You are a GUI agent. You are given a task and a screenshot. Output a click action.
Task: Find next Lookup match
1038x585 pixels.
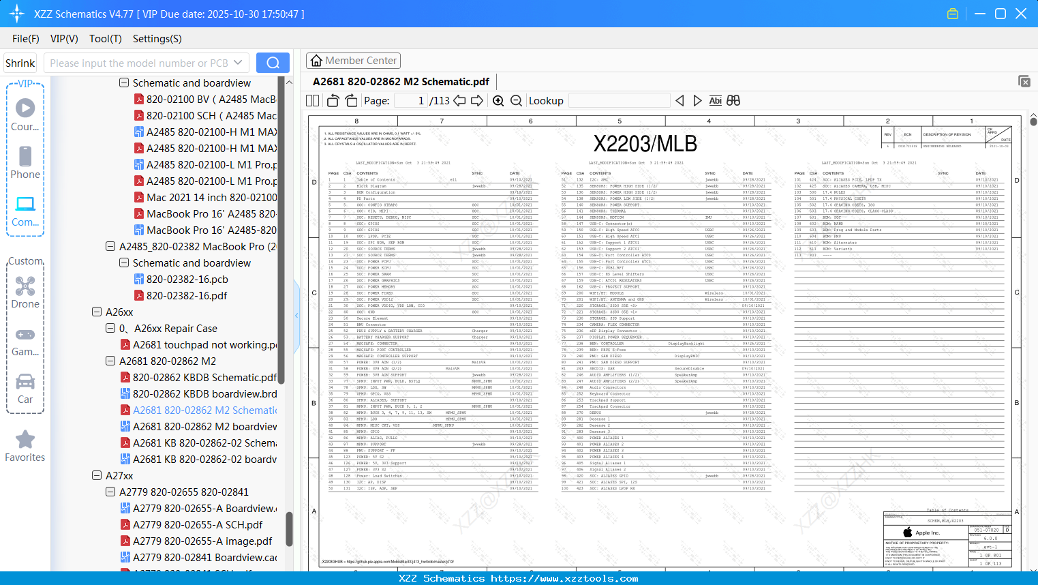tap(697, 100)
